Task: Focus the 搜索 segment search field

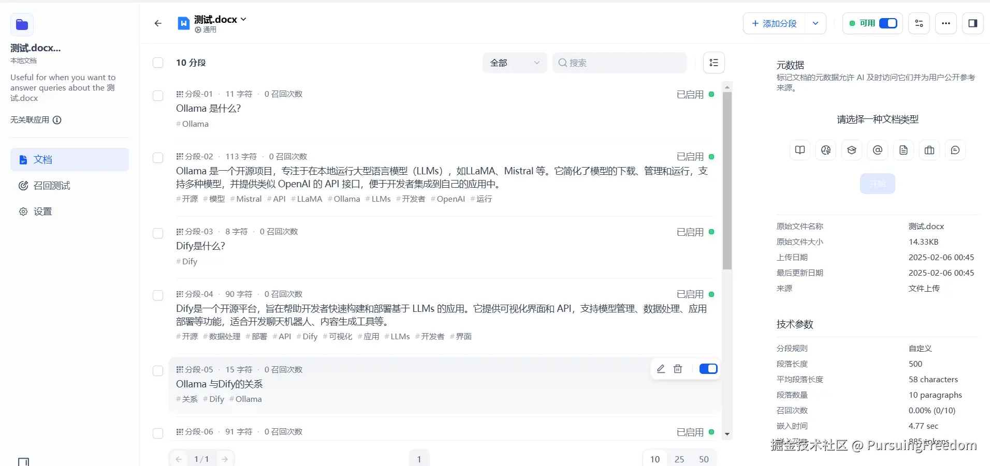Action: (x=620, y=63)
